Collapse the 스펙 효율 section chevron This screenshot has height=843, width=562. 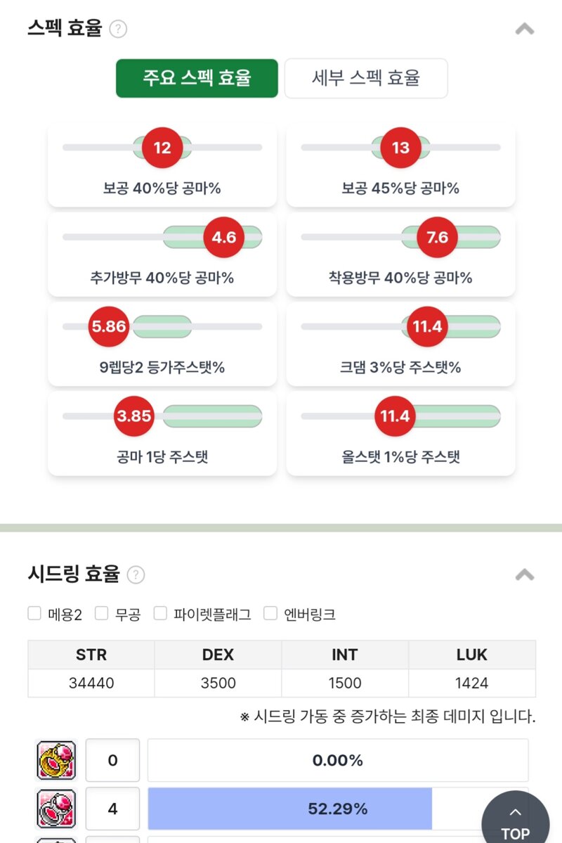point(524,29)
